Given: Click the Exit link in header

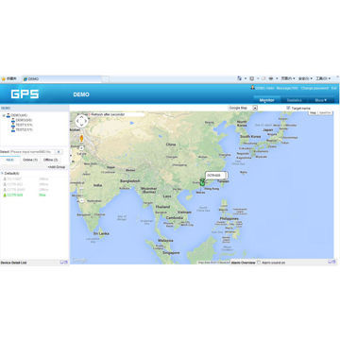Looking at the screenshot, I should (334, 88).
